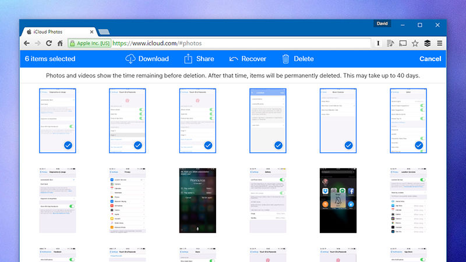
Task: Deselect the first selected photo's checkmark
Action: tap(68, 145)
